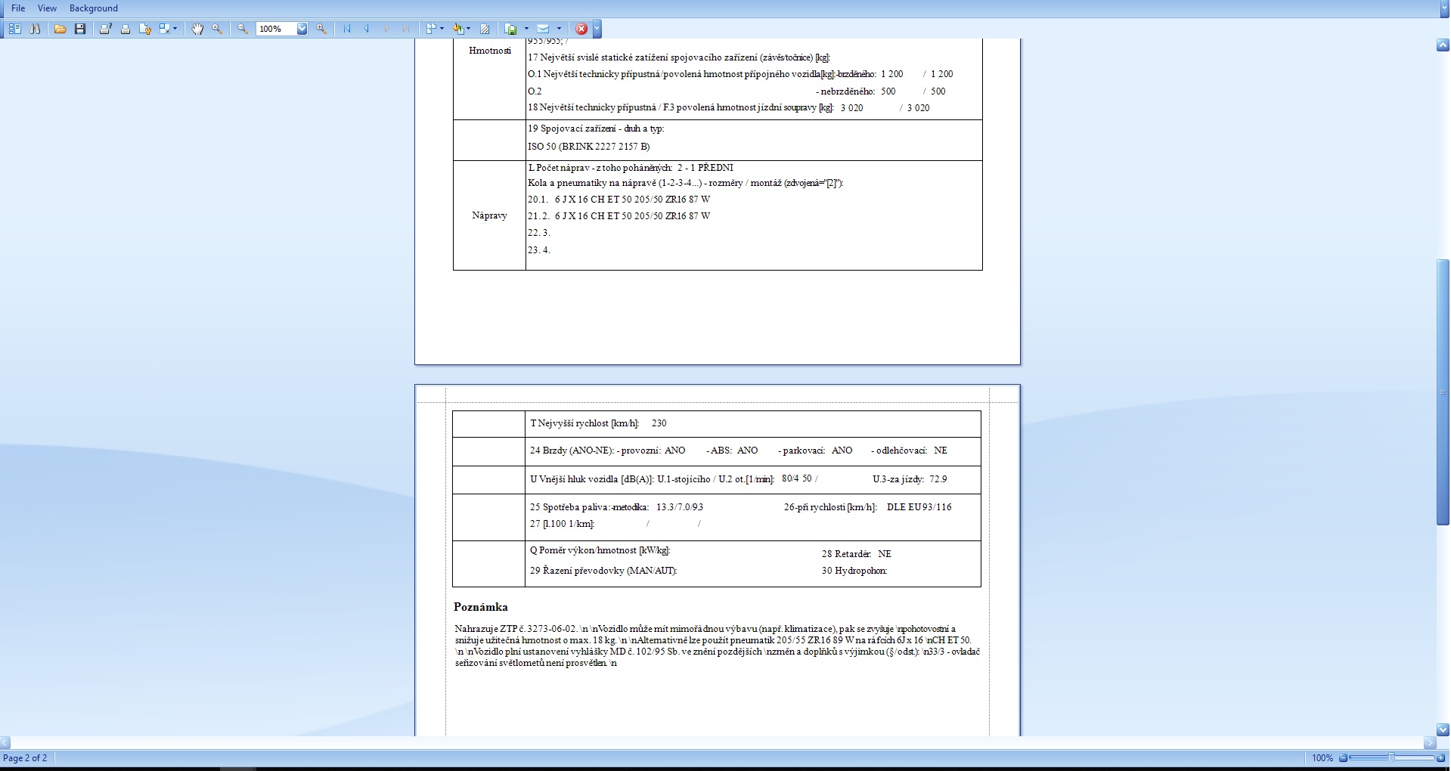Save the document with the floppy disk icon
This screenshot has width=1451, height=771.
pos(80,29)
